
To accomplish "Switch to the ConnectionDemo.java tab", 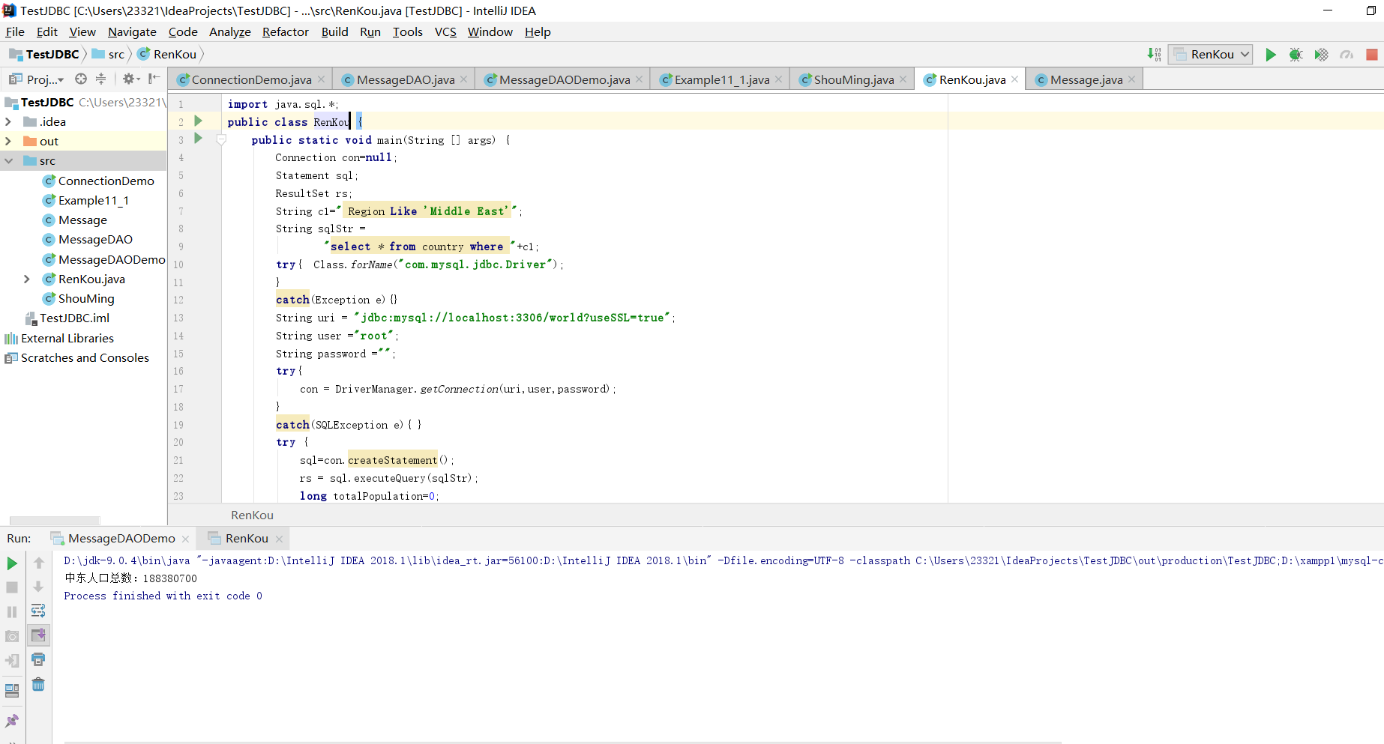I will [251, 79].
